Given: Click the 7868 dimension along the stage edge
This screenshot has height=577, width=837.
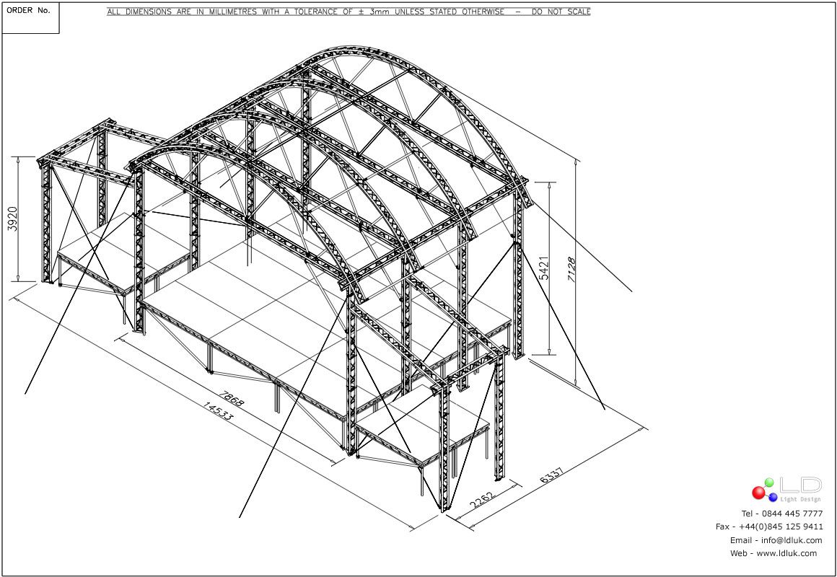Looking at the screenshot, I should pyautogui.click(x=229, y=397).
